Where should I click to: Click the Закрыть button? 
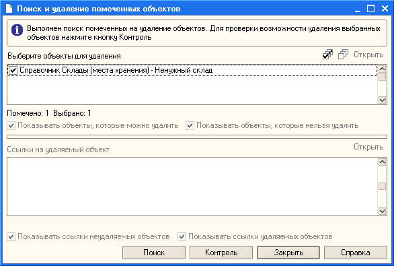pyautogui.click(x=288, y=253)
